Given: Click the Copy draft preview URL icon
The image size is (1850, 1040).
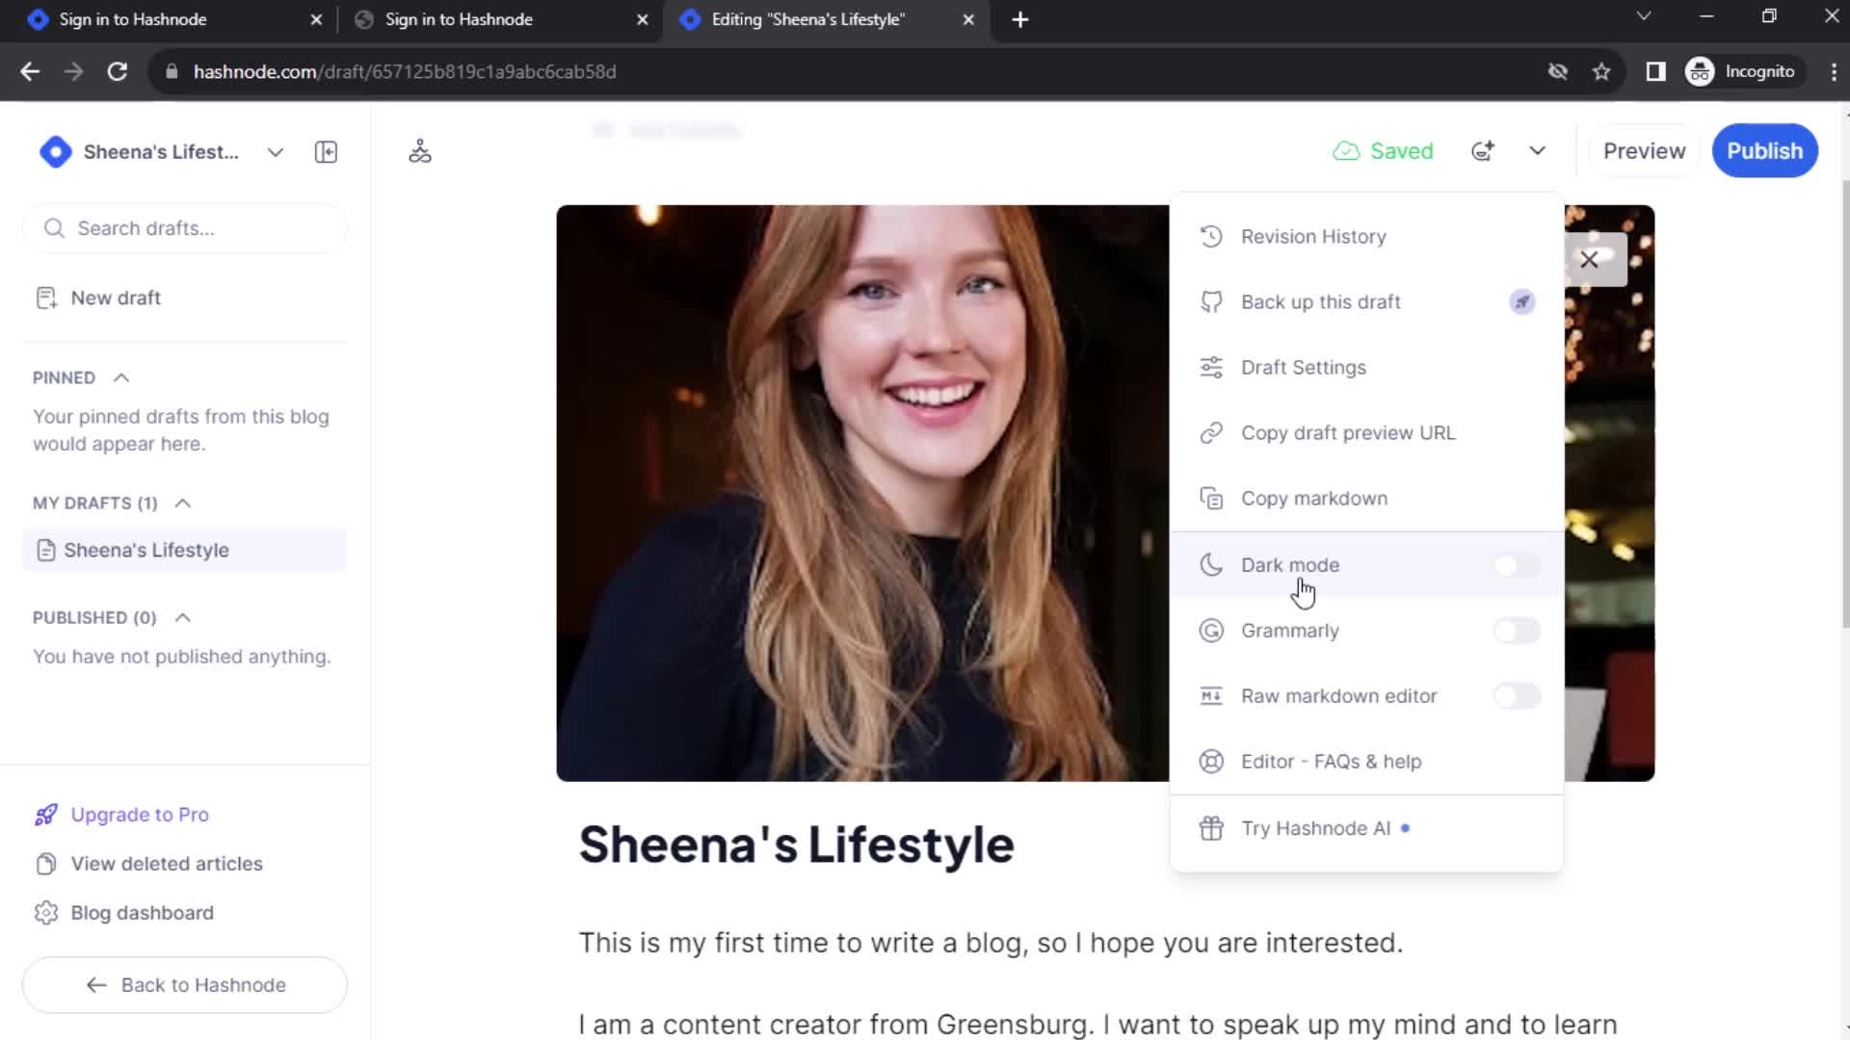Looking at the screenshot, I should (x=1212, y=433).
